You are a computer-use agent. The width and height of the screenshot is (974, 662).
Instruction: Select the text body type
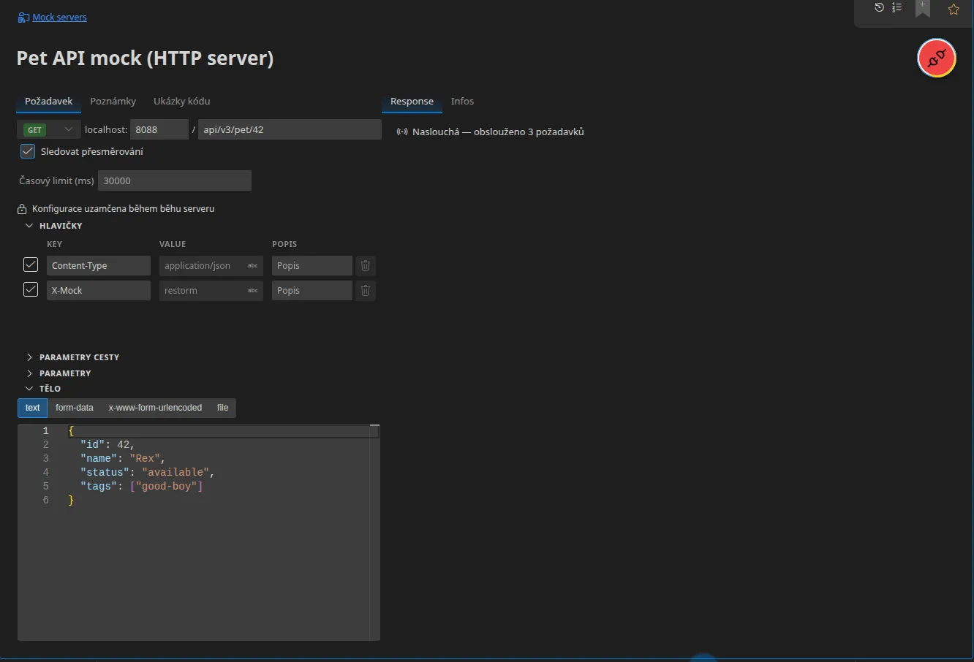coord(33,408)
